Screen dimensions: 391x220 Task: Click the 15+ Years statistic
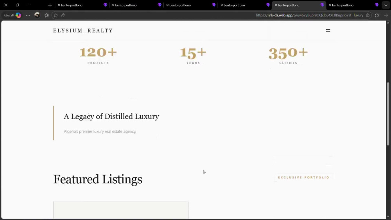click(193, 56)
